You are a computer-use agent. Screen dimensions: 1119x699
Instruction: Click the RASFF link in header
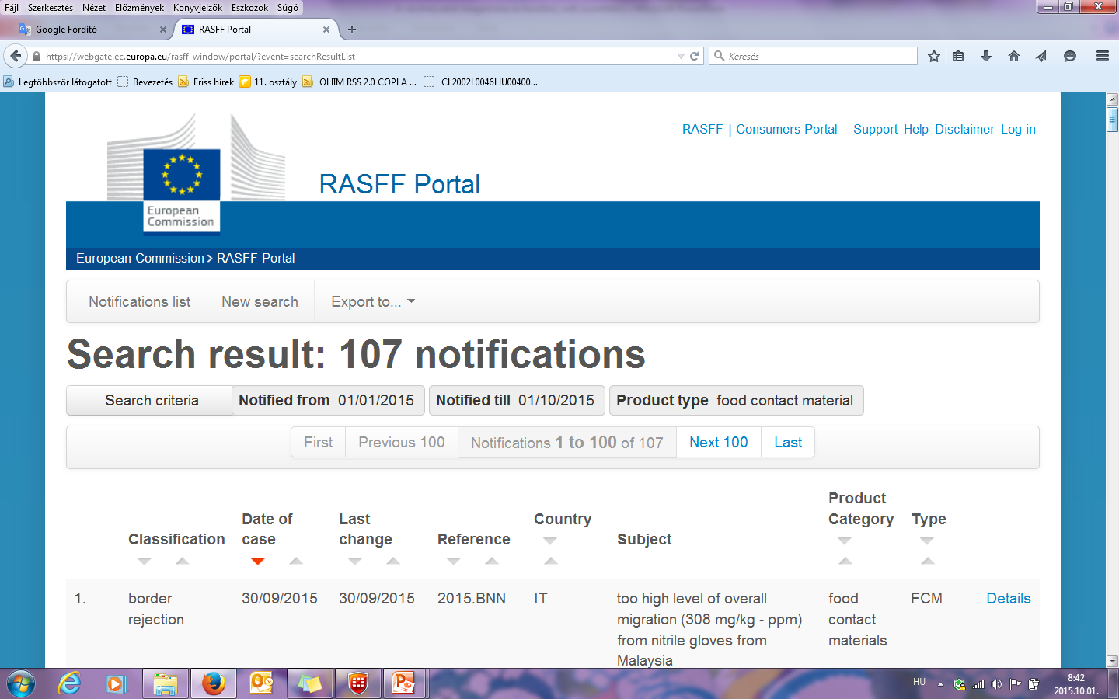click(702, 129)
